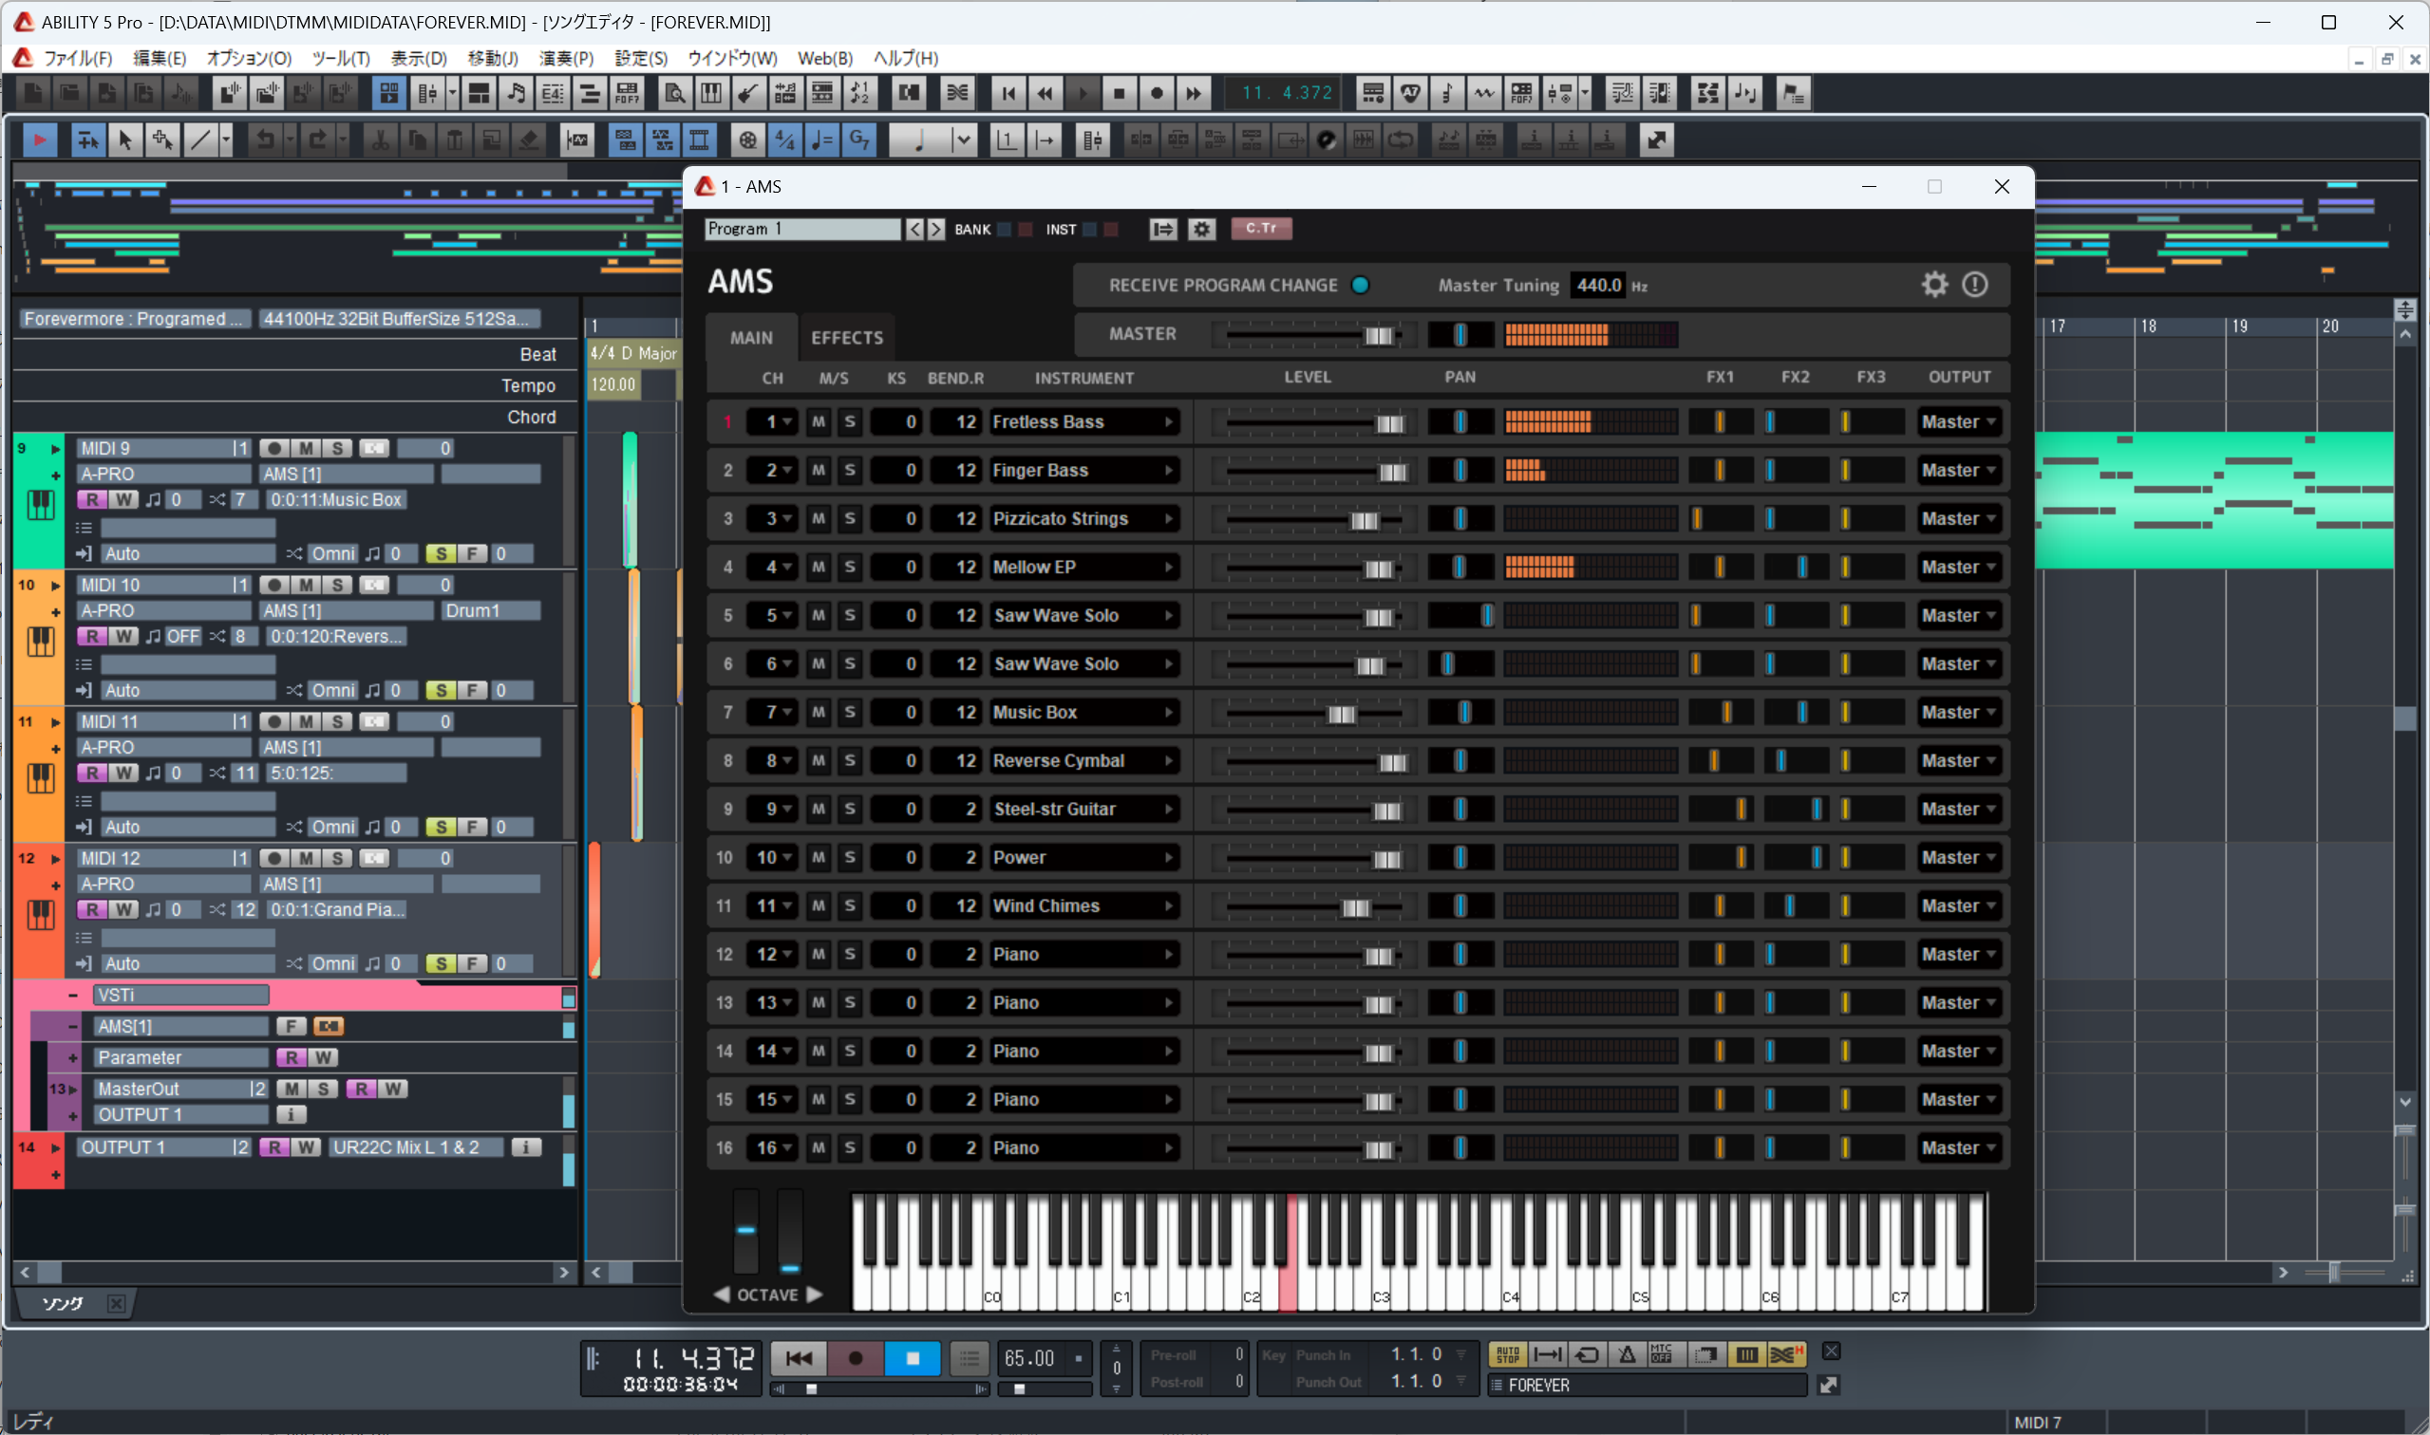Click the AMS MASTER level slider
The image size is (2430, 1435).
click(x=1315, y=336)
